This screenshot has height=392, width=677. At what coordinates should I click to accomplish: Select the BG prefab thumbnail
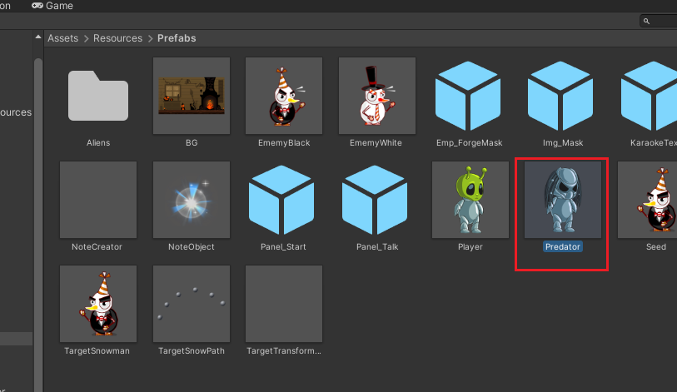click(192, 96)
